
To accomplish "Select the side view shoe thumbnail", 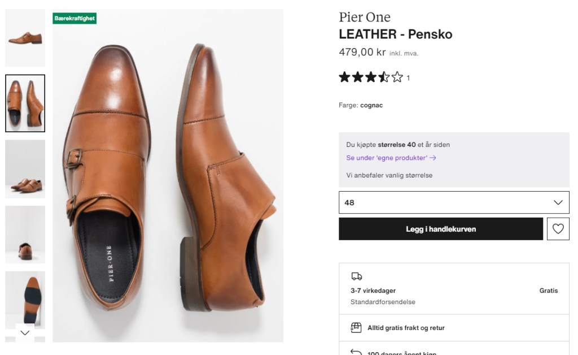I will coord(25,38).
